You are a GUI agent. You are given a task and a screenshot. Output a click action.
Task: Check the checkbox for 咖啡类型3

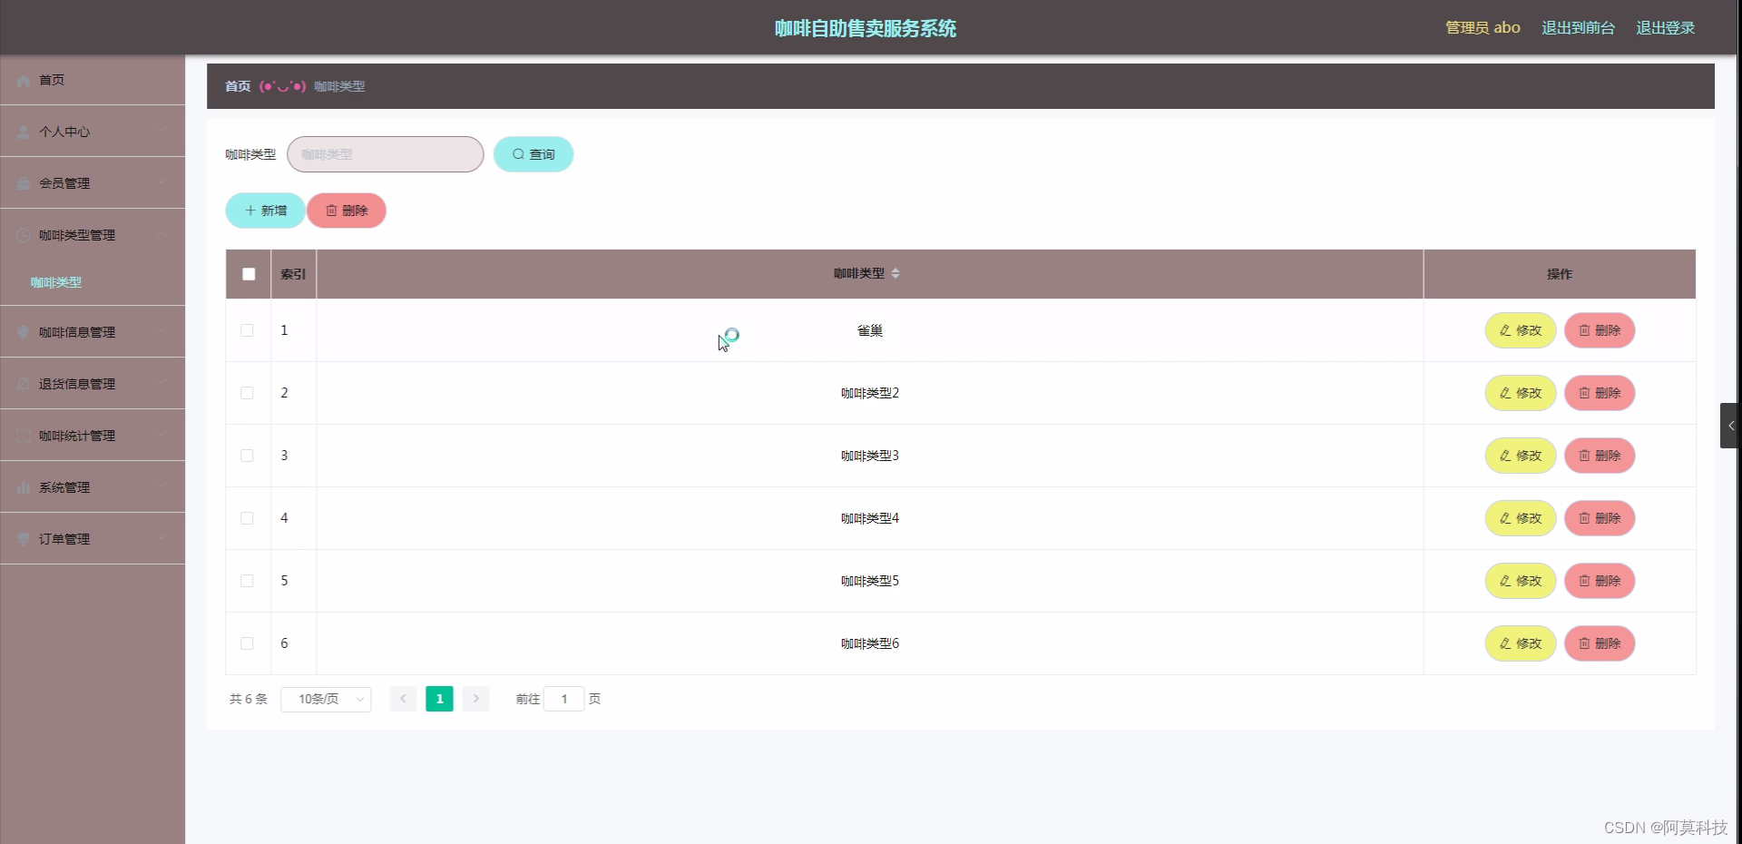point(247,456)
